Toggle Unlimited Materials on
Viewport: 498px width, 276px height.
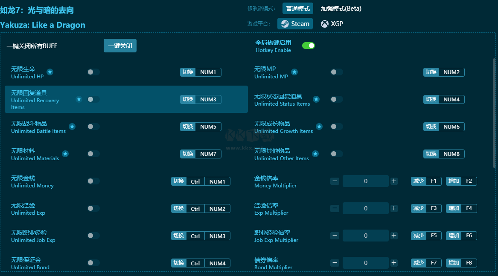tap(93, 154)
